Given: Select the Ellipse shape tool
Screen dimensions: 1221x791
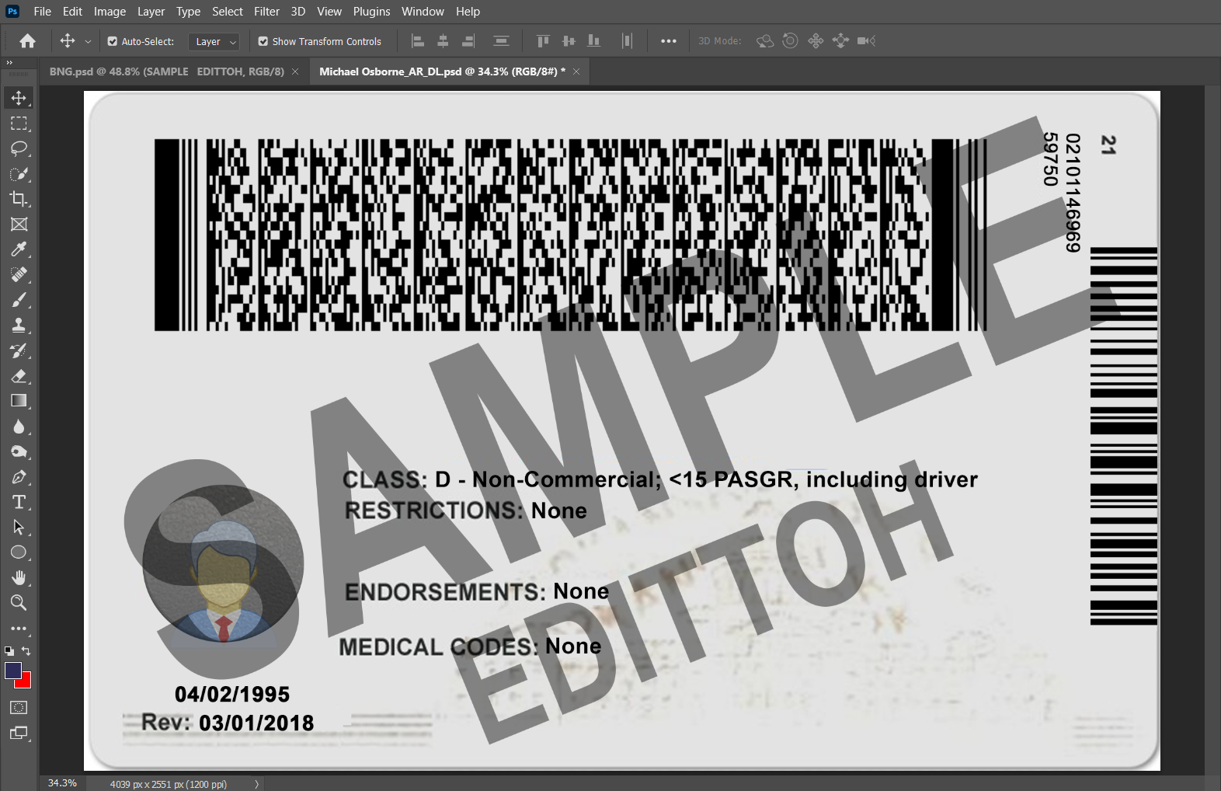Looking at the screenshot, I should point(19,552).
